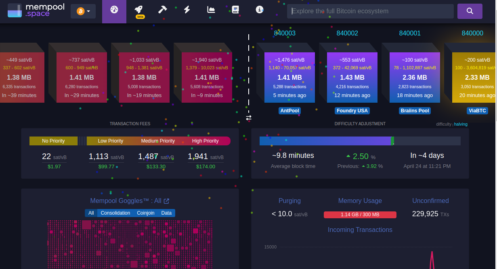
Task: Open the Lightning bolt icon page
Action: tap(187, 10)
